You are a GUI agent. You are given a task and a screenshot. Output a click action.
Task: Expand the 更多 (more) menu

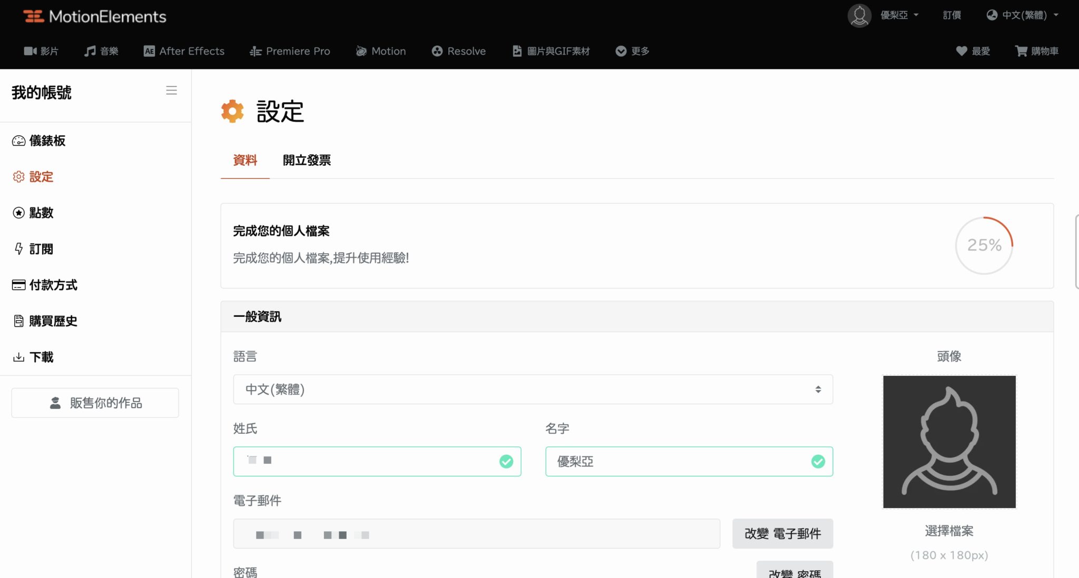(x=631, y=51)
